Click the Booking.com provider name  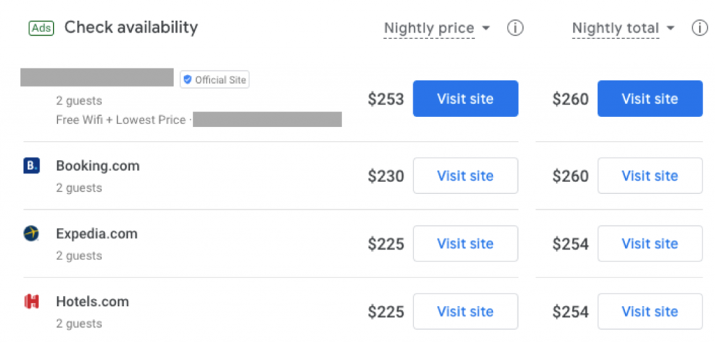point(98,166)
